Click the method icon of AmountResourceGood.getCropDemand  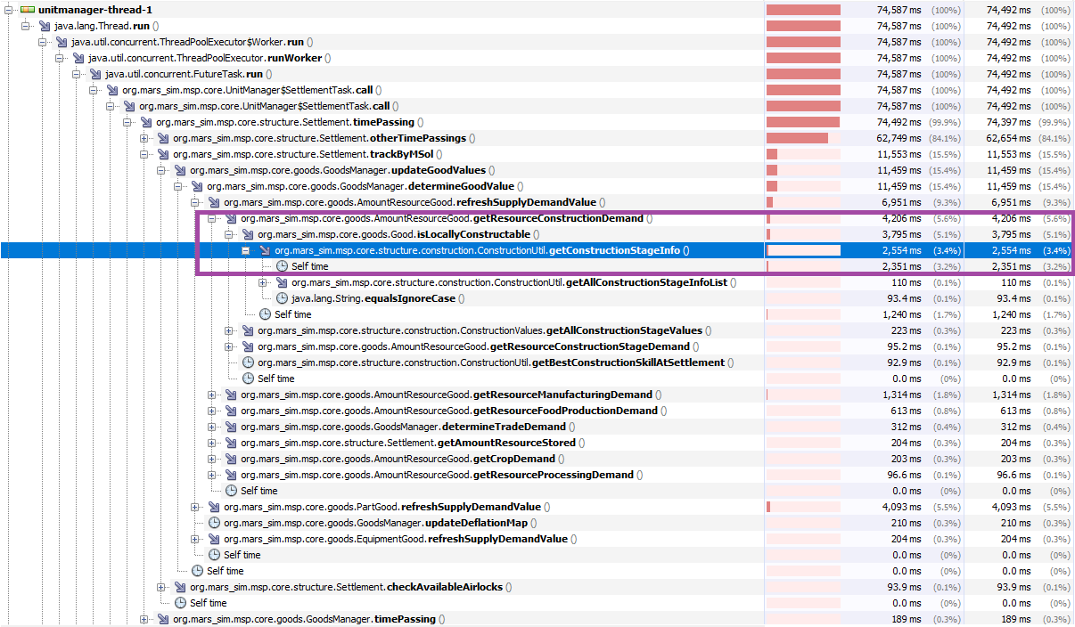[231, 459]
